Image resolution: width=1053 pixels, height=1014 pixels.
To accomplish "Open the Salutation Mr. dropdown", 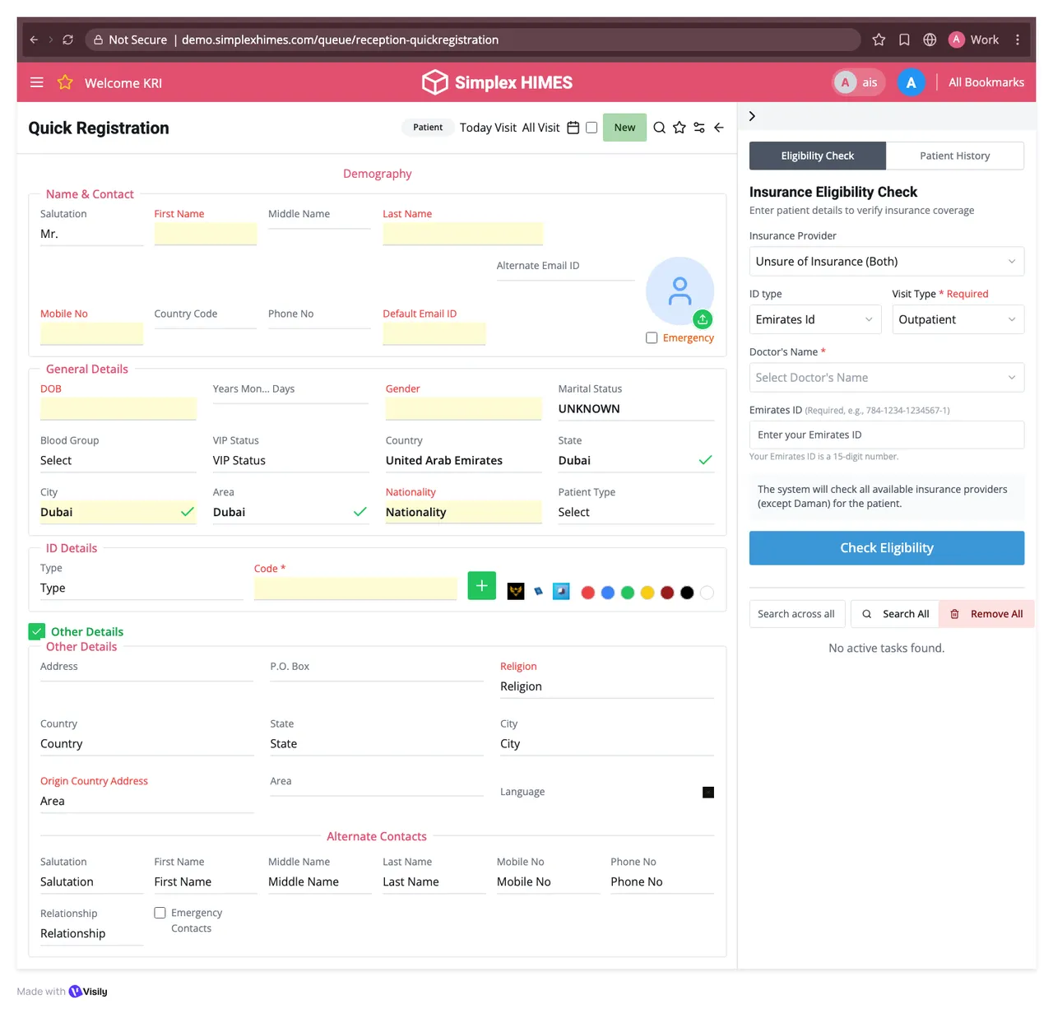I will 91,235.
